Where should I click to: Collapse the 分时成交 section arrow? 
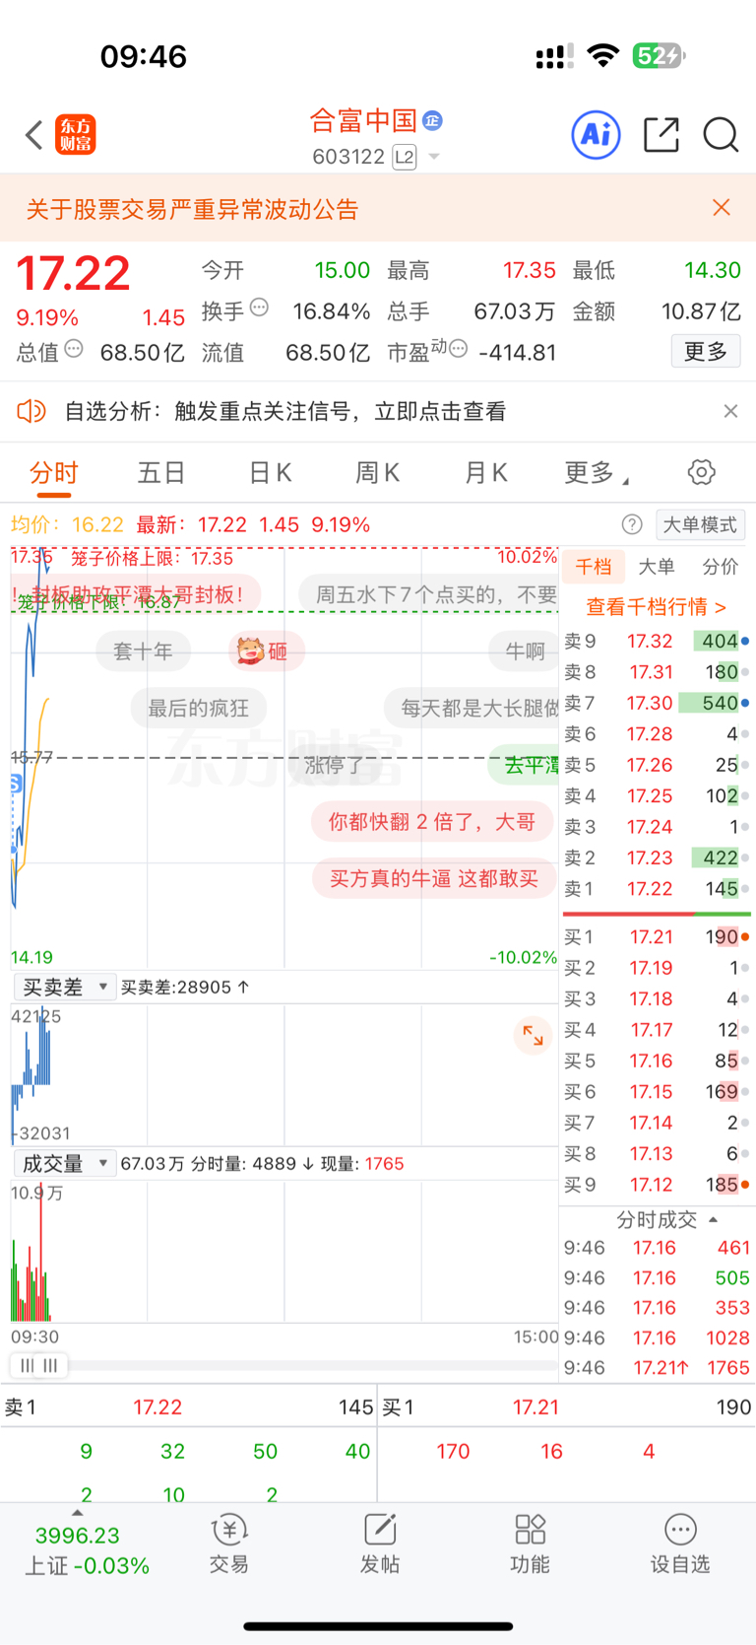click(x=714, y=1219)
